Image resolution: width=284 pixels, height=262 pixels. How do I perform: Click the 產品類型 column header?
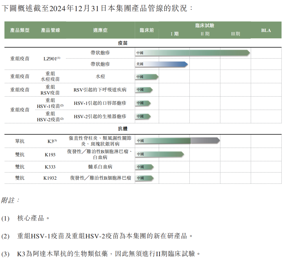[20, 30]
